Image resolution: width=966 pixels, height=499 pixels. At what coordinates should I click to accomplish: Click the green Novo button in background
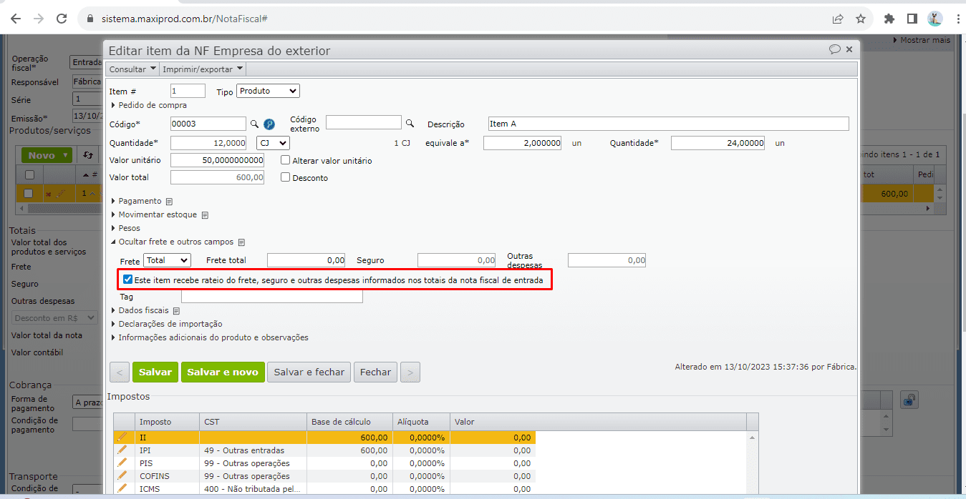coord(47,155)
